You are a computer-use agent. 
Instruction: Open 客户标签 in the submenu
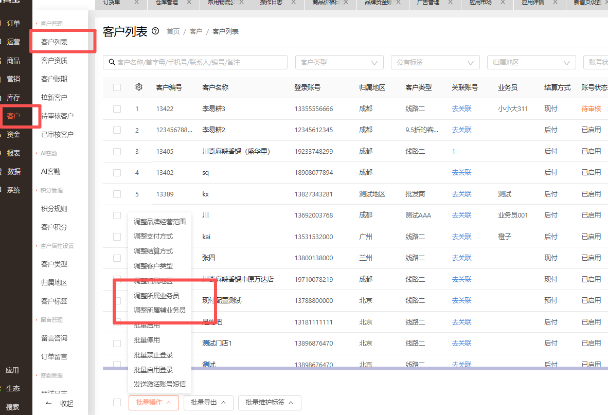pyautogui.click(x=55, y=301)
